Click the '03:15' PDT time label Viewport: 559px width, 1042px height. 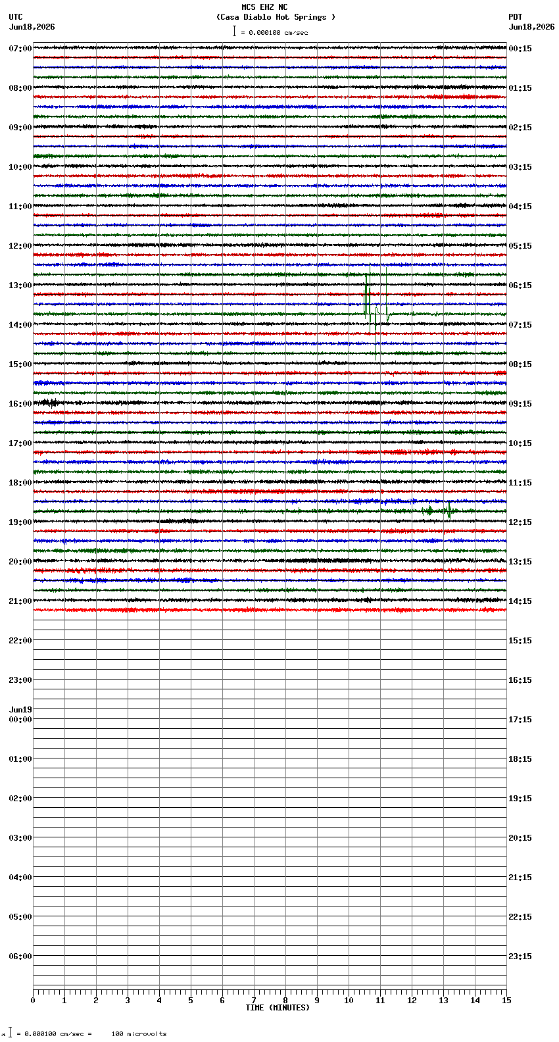point(520,167)
